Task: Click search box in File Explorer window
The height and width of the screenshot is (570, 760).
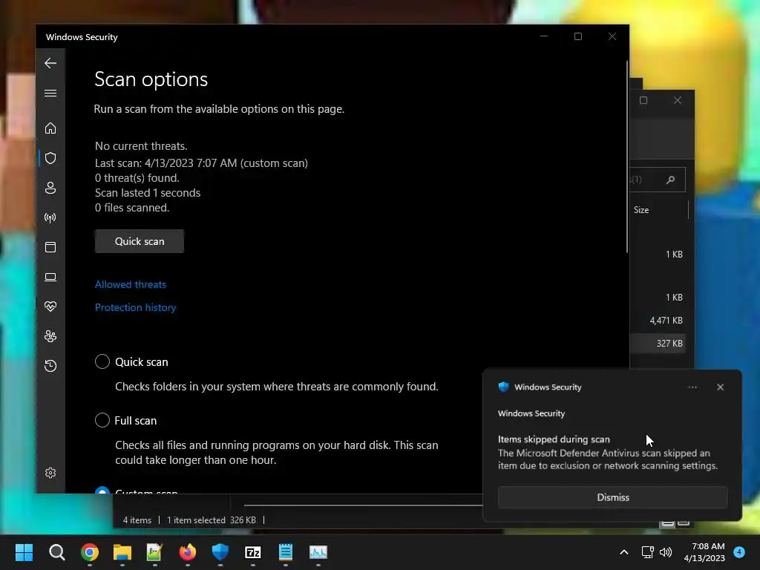Action: tap(658, 180)
